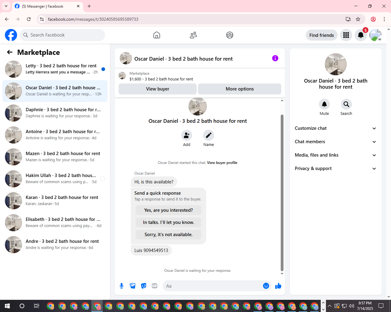Viewport: 391px width, 312px height.
Task: Click the install app icon in address bar
Action: [x=348, y=19]
